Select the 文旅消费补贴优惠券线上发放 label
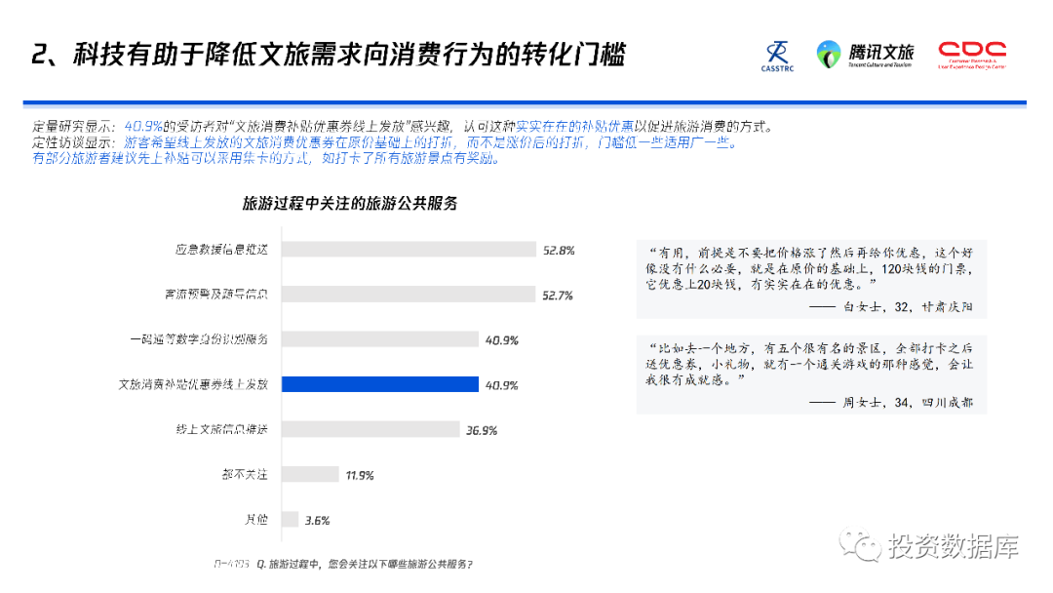Screen dimensions: 1053x593 tap(199, 384)
